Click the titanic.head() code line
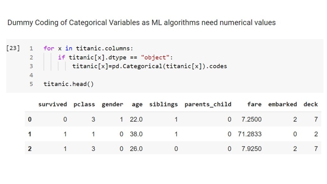The image size is (327, 184). (x=69, y=84)
